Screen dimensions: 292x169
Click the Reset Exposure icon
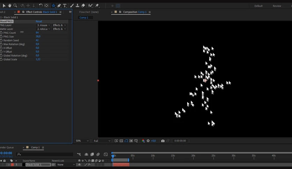tap(148, 141)
